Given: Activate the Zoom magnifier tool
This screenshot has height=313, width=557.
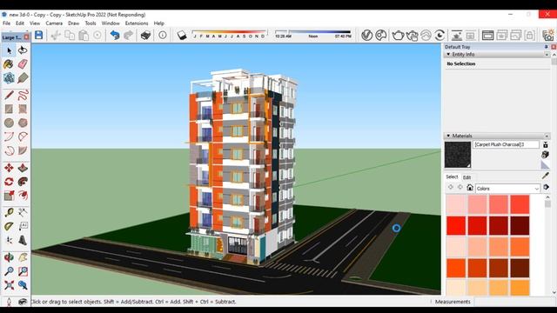Looking at the screenshot, I should point(9,271).
